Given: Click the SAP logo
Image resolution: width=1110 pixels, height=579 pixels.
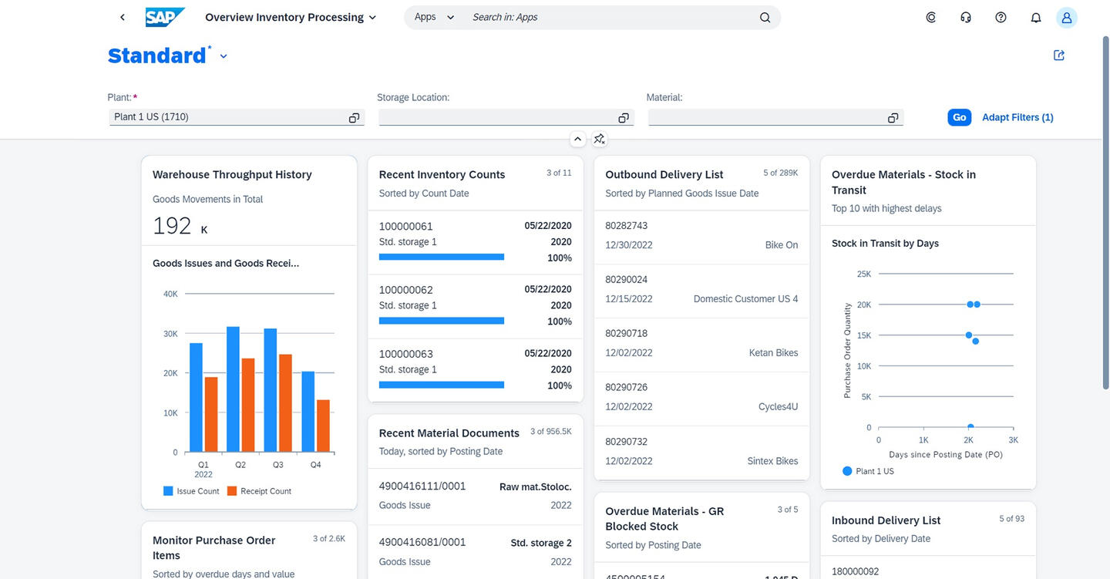Looking at the screenshot, I should (x=165, y=17).
